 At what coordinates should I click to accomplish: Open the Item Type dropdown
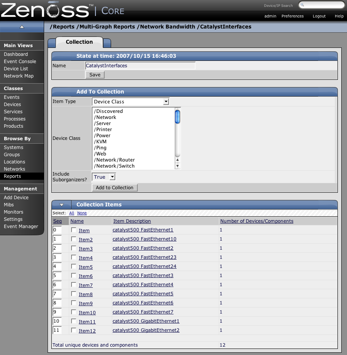pyautogui.click(x=131, y=101)
